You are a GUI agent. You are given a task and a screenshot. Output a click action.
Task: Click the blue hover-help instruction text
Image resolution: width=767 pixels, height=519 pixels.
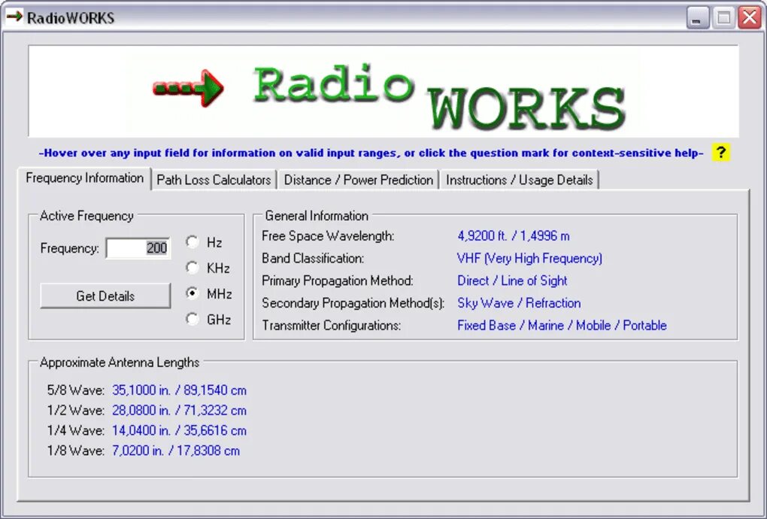point(371,153)
